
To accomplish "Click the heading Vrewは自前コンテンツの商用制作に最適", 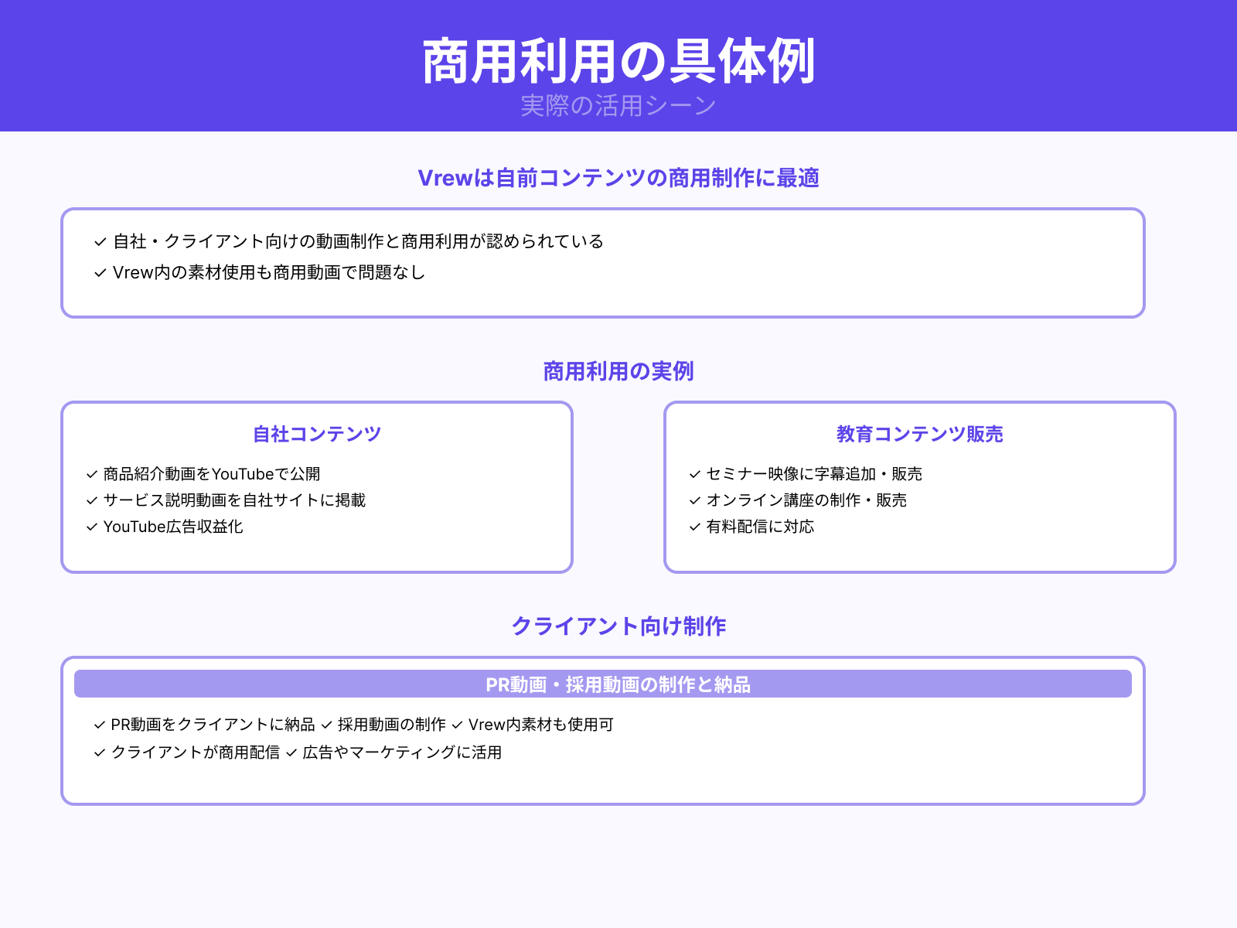I will click(618, 178).
